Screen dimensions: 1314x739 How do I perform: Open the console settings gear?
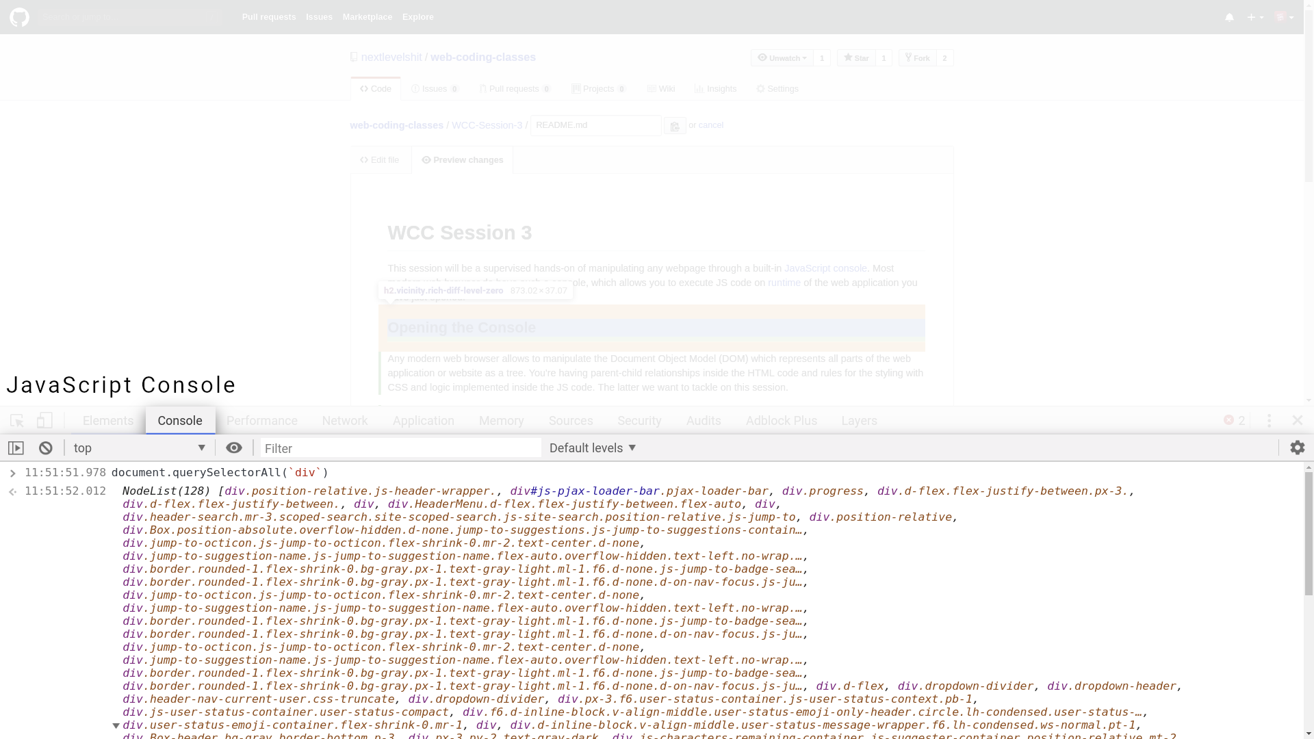tap(1298, 448)
